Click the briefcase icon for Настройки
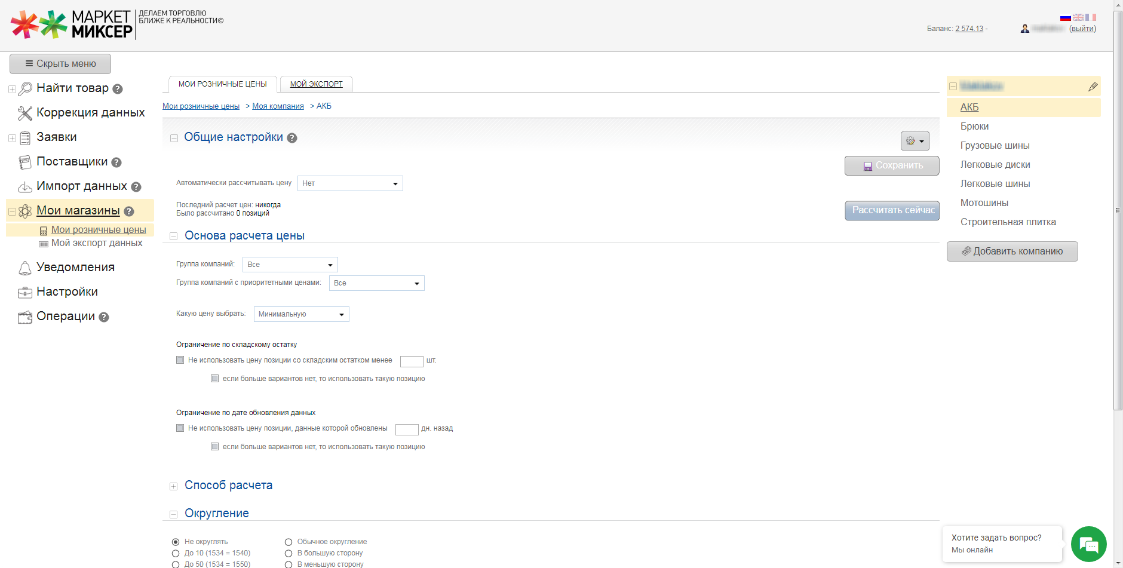The height and width of the screenshot is (568, 1123). [x=25, y=293]
